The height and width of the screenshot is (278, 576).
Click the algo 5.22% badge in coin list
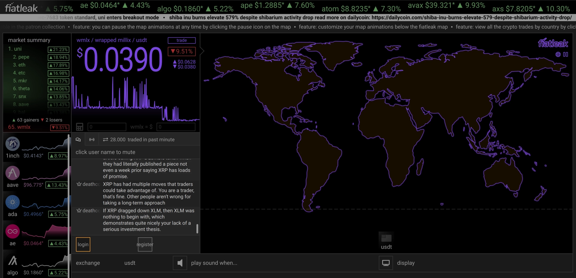click(x=58, y=273)
